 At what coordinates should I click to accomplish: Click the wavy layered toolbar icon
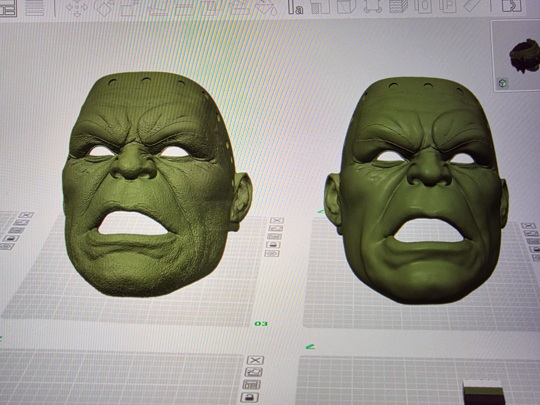click(398, 6)
